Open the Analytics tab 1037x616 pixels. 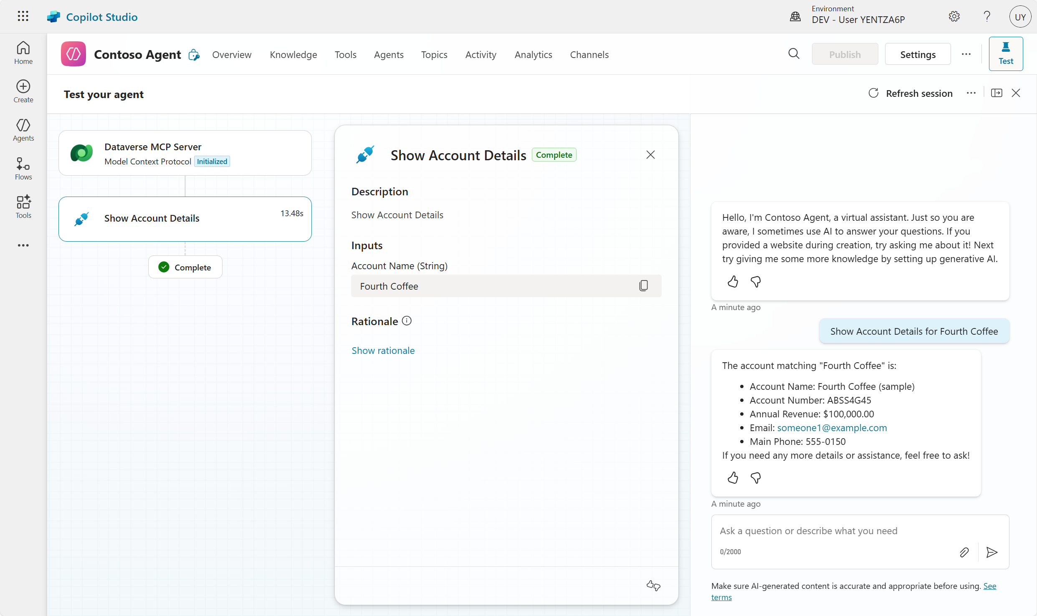point(533,55)
